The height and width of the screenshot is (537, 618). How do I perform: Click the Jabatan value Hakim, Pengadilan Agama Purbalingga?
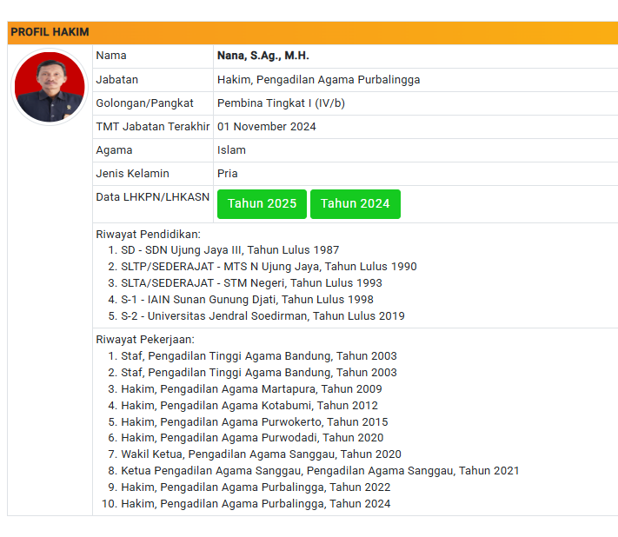click(318, 79)
